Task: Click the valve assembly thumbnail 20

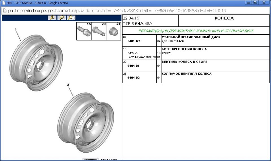Action: click(x=99, y=31)
